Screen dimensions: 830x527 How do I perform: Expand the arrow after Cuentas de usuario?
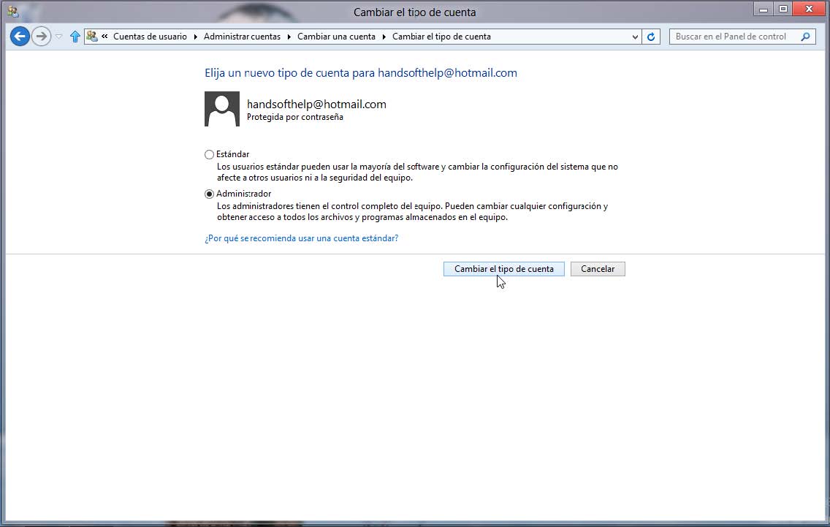point(196,37)
